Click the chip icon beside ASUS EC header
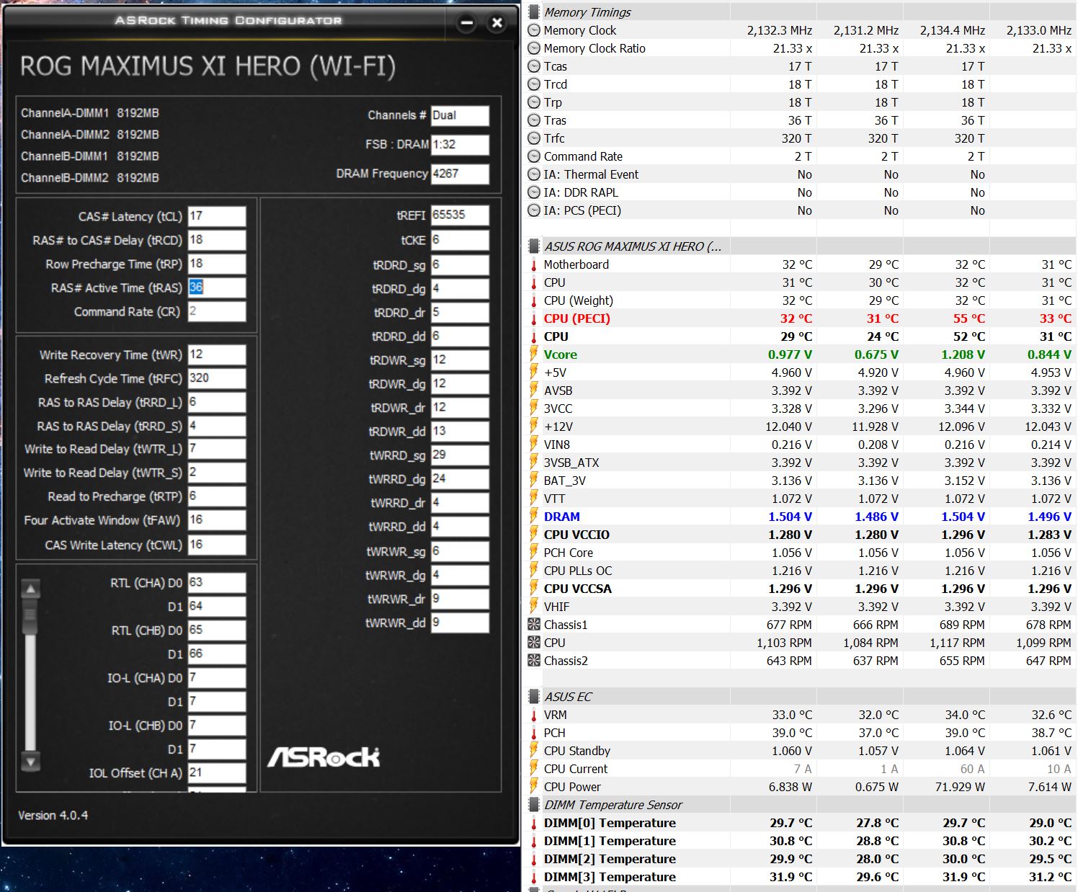 point(534,697)
